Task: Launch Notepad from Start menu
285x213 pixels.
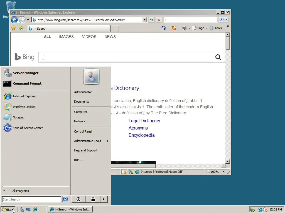Action: click(x=36, y=117)
